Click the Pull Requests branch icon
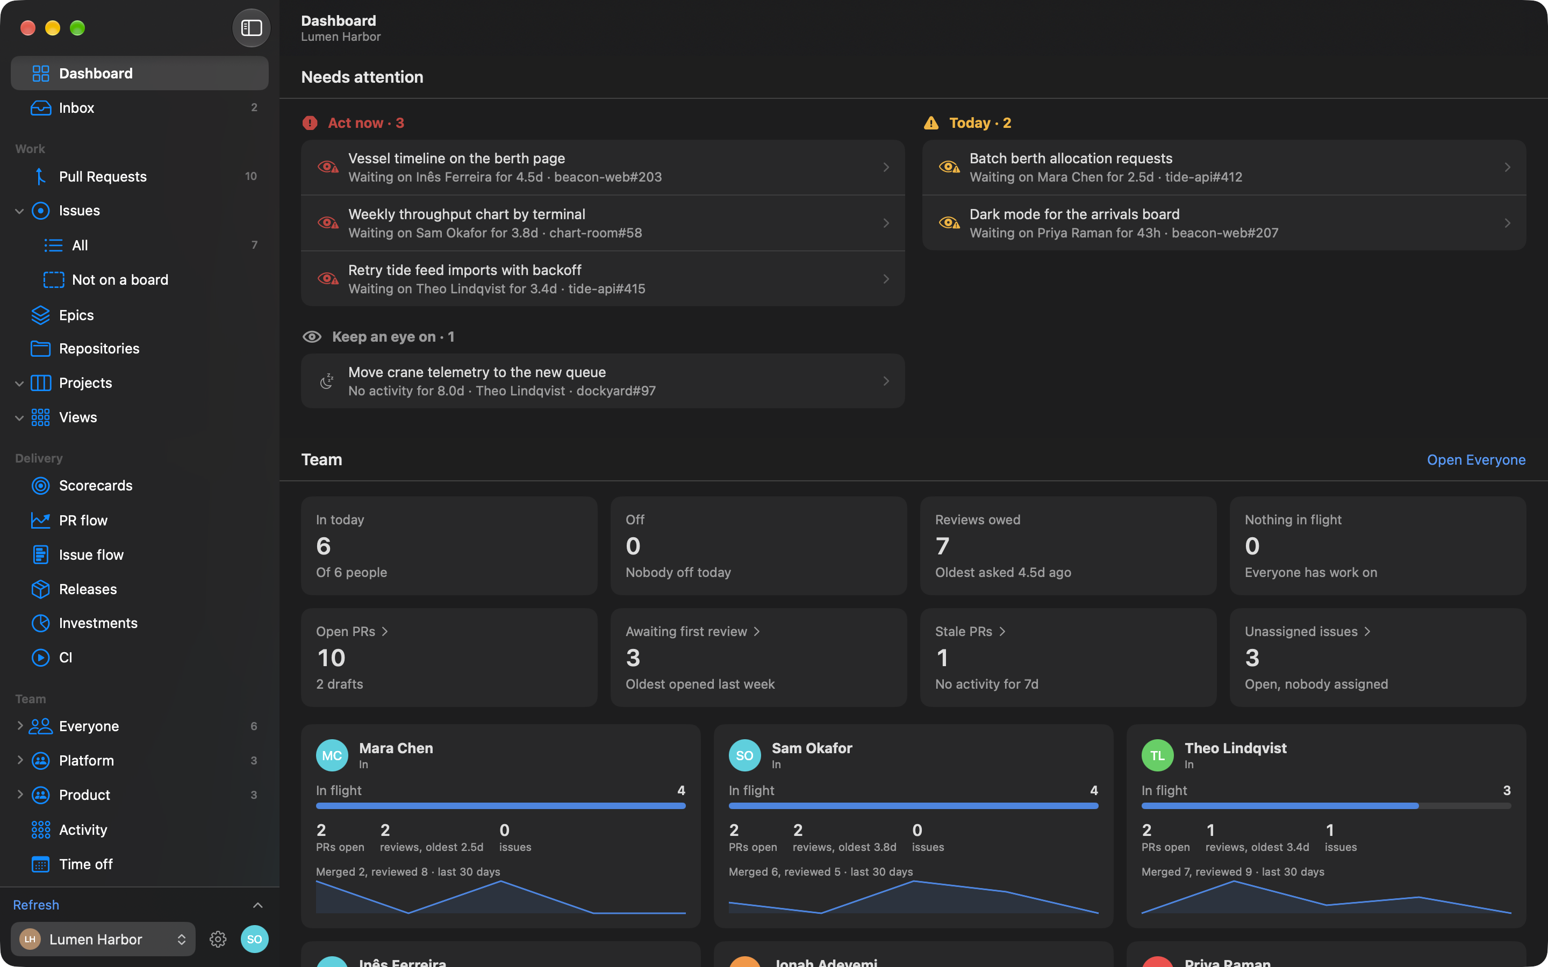Image resolution: width=1548 pixels, height=967 pixels. click(40, 177)
